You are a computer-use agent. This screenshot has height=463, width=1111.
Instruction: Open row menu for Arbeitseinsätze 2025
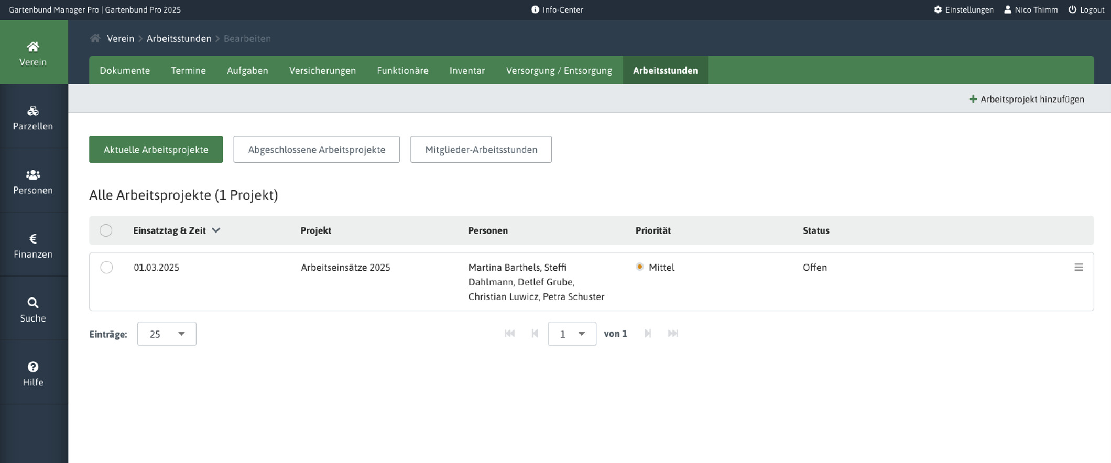pos(1079,267)
